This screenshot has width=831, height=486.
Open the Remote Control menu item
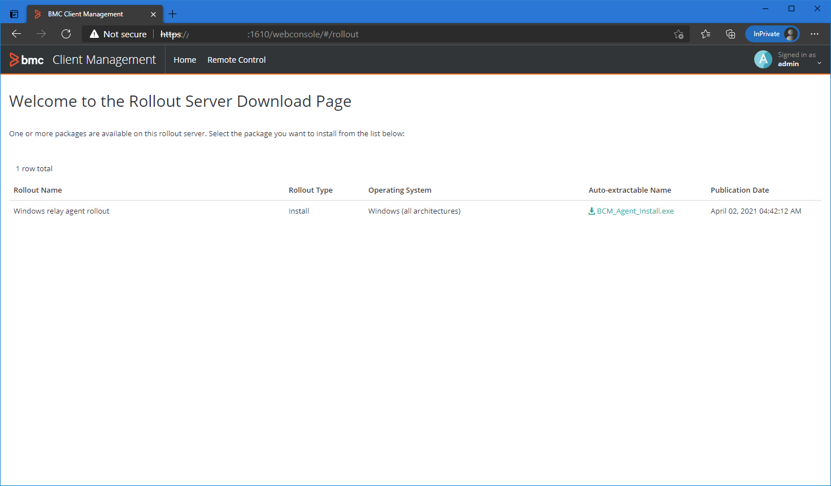(237, 60)
